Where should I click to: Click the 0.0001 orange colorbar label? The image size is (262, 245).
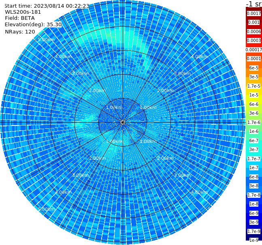click(x=254, y=59)
